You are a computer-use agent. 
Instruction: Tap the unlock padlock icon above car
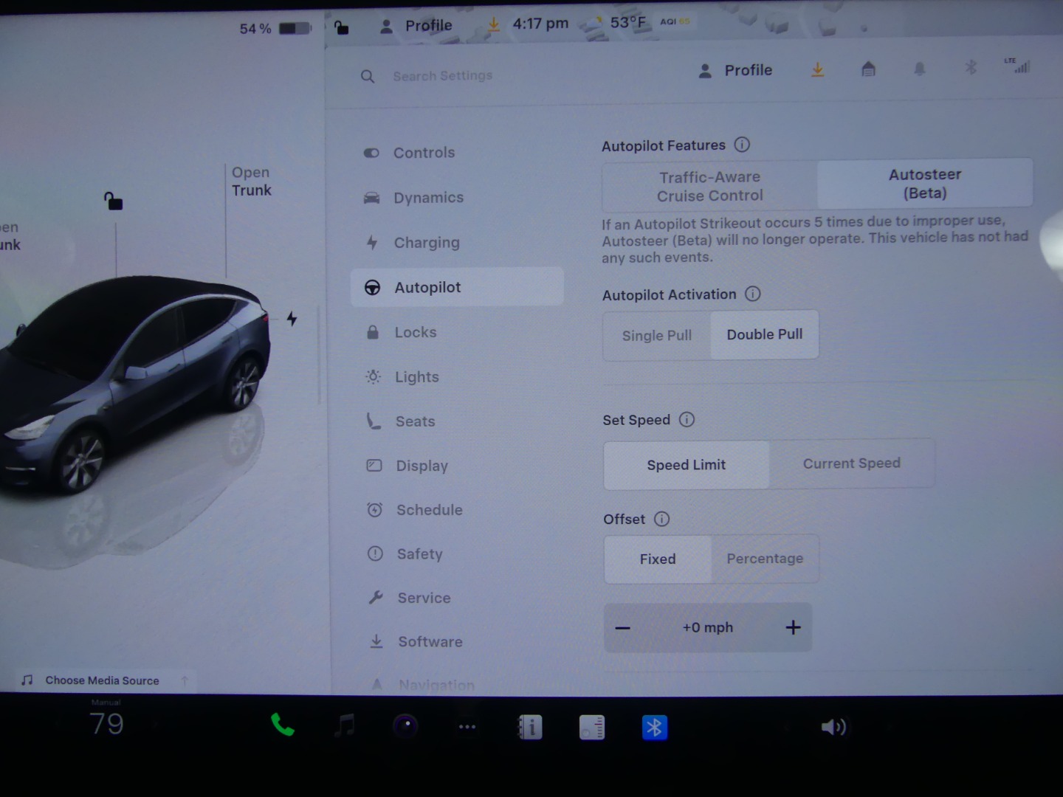pyautogui.click(x=113, y=201)
